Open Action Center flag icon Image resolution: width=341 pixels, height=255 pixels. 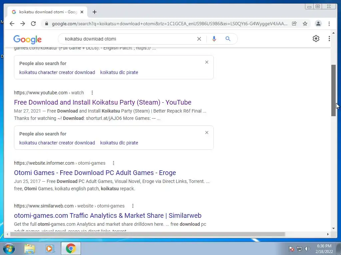291,249
